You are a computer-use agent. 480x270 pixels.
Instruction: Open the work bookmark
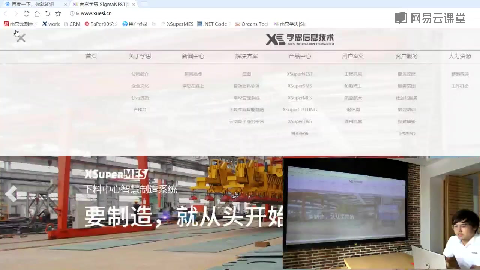[51, 24]
